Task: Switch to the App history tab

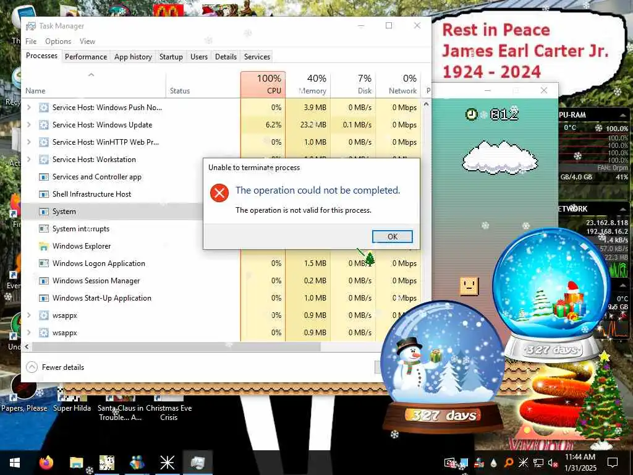Action: 134,56
